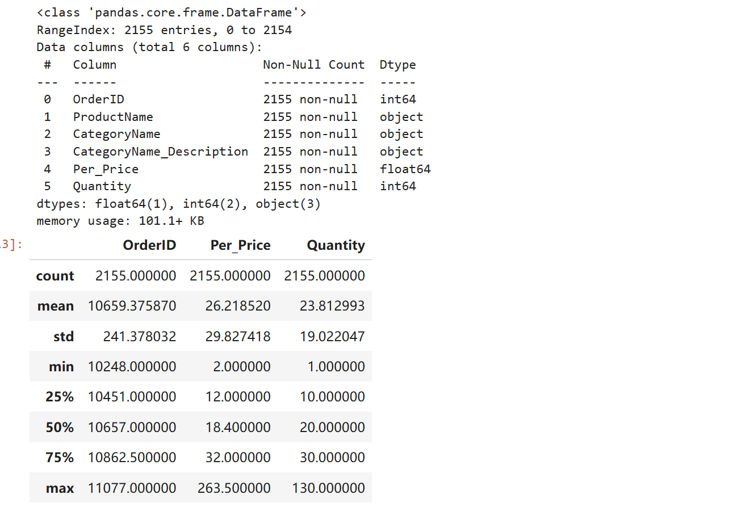Select the mean Quantity value 23.812993
This screenshot has width=729, height=507.
[x=332, y=306]
